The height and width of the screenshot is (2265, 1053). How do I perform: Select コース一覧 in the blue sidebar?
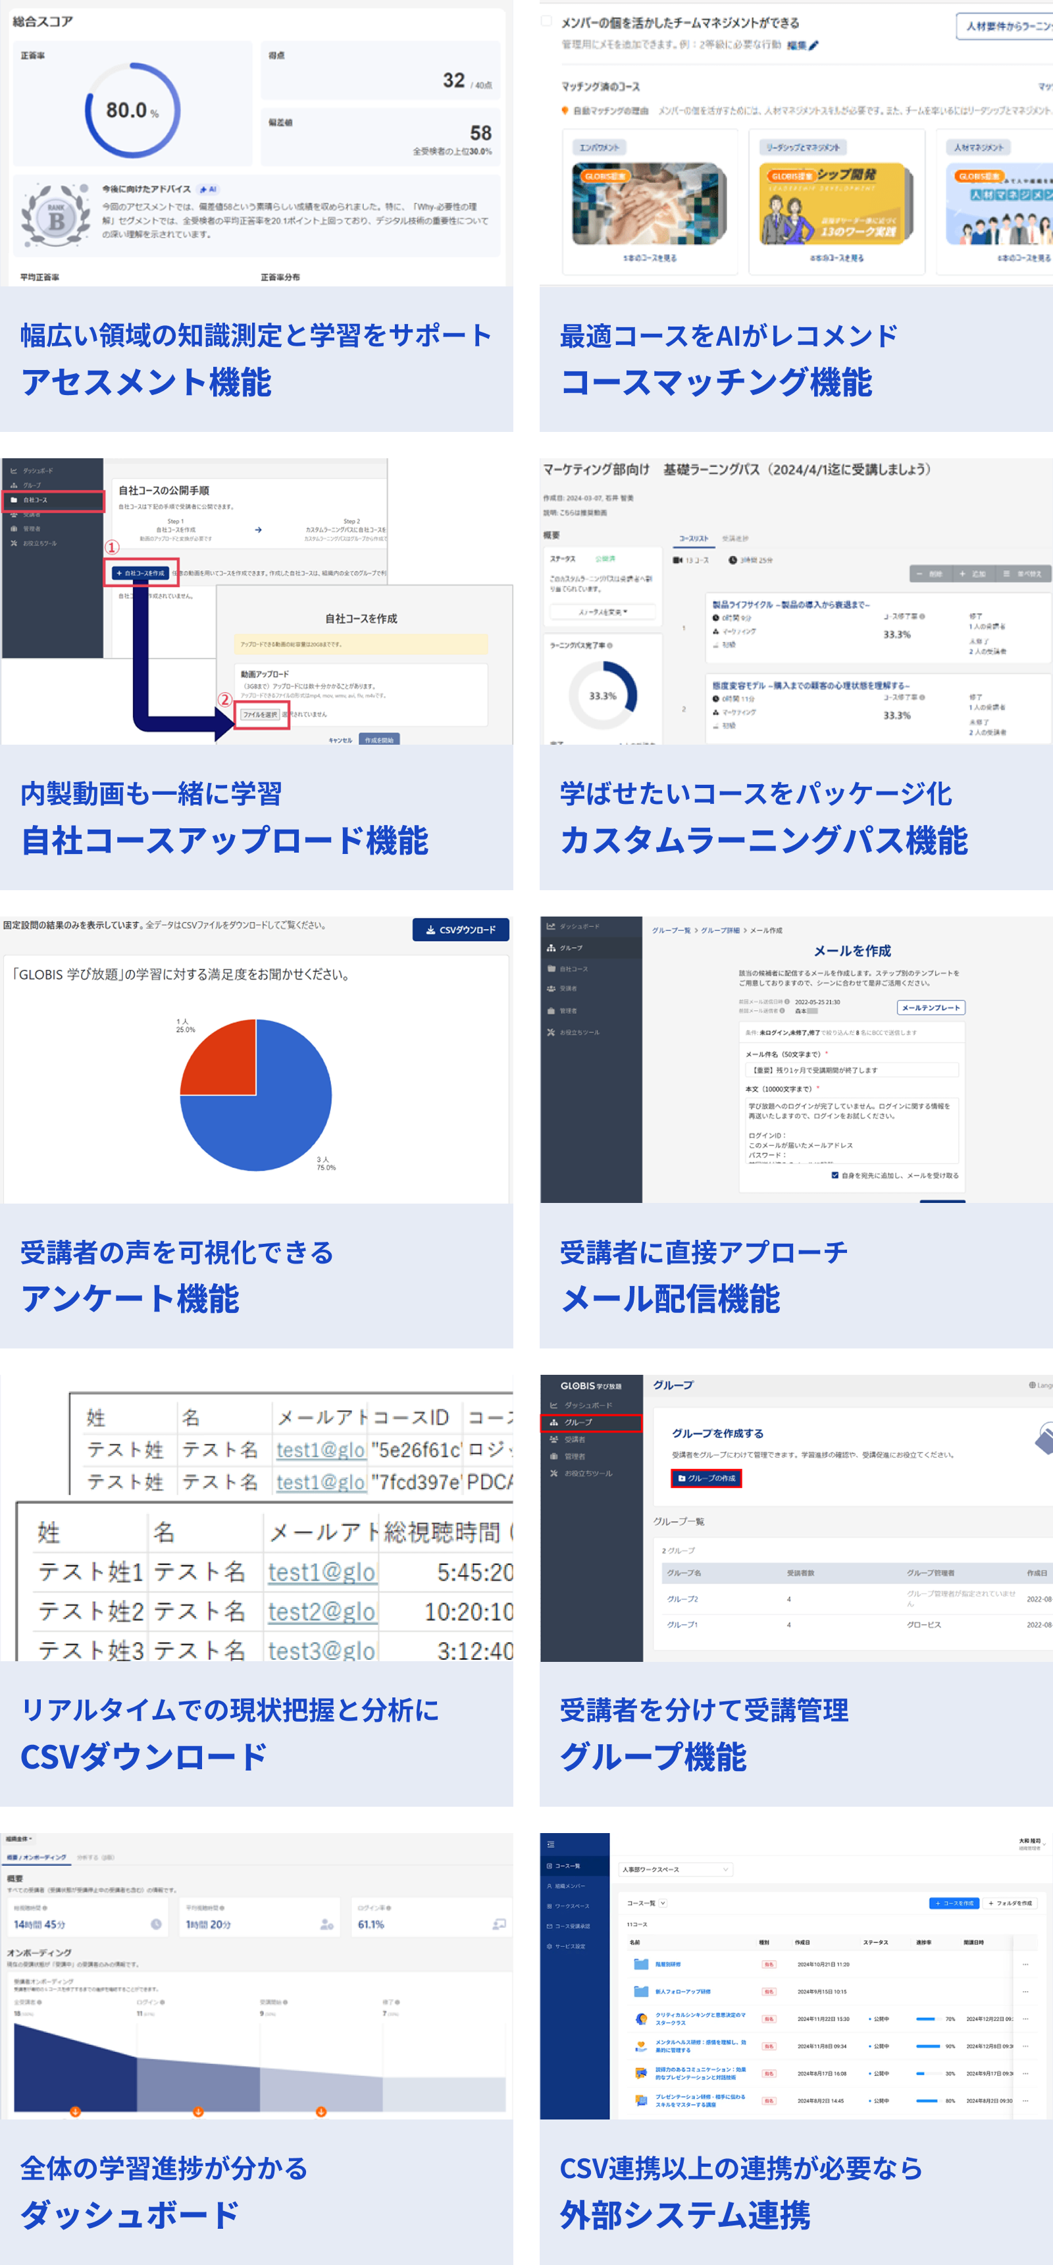(567, 1866)
